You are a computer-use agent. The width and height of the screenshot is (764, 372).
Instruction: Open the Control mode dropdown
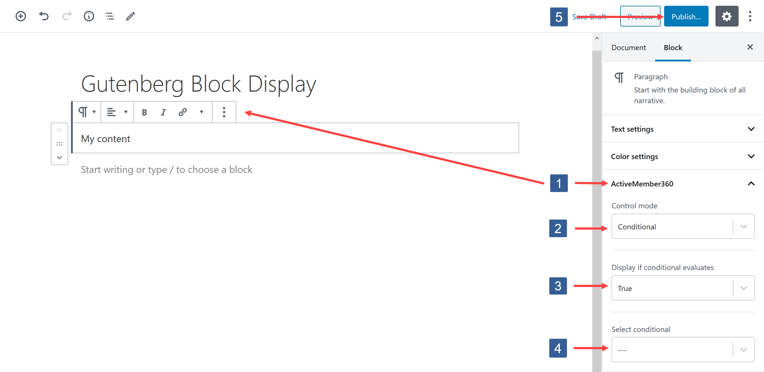click(x=682, y=226)
